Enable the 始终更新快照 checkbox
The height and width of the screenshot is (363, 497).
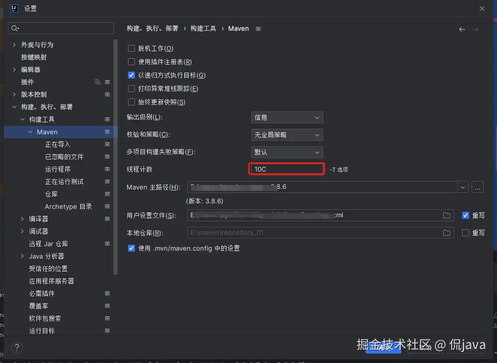click(131, 102)
